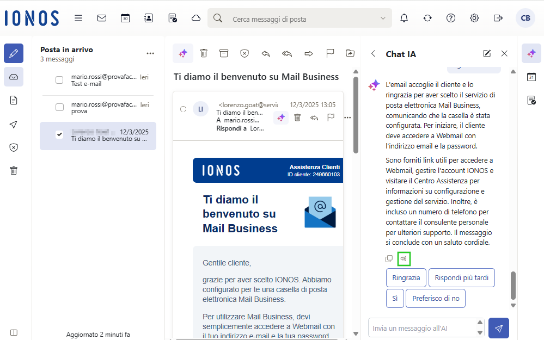Click the compose new email pencil icon
The height and width of the screenshot is (340, 544).
14,53
